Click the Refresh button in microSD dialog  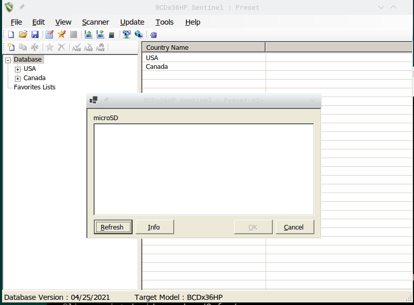113,227
